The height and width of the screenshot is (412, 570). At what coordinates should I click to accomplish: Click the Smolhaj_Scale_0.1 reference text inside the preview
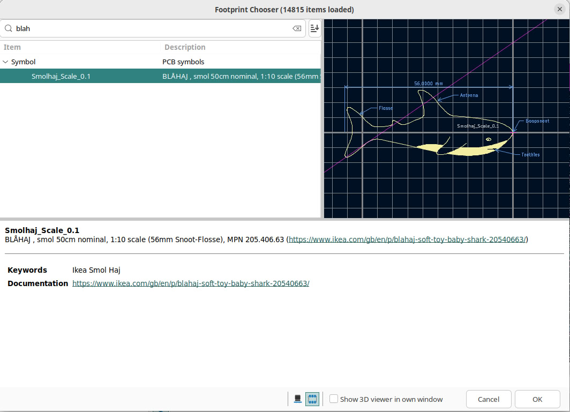[478, 126]
